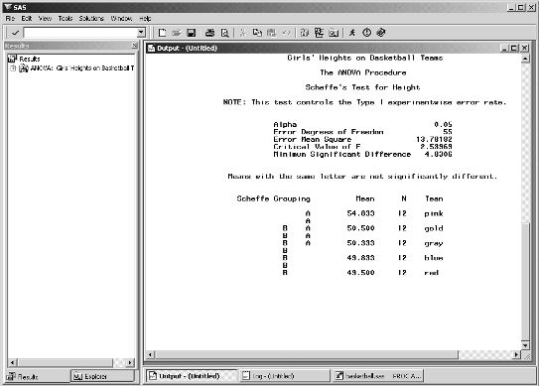Open the File menu
This screenshot has height=386, width=539.
(10, 19)
